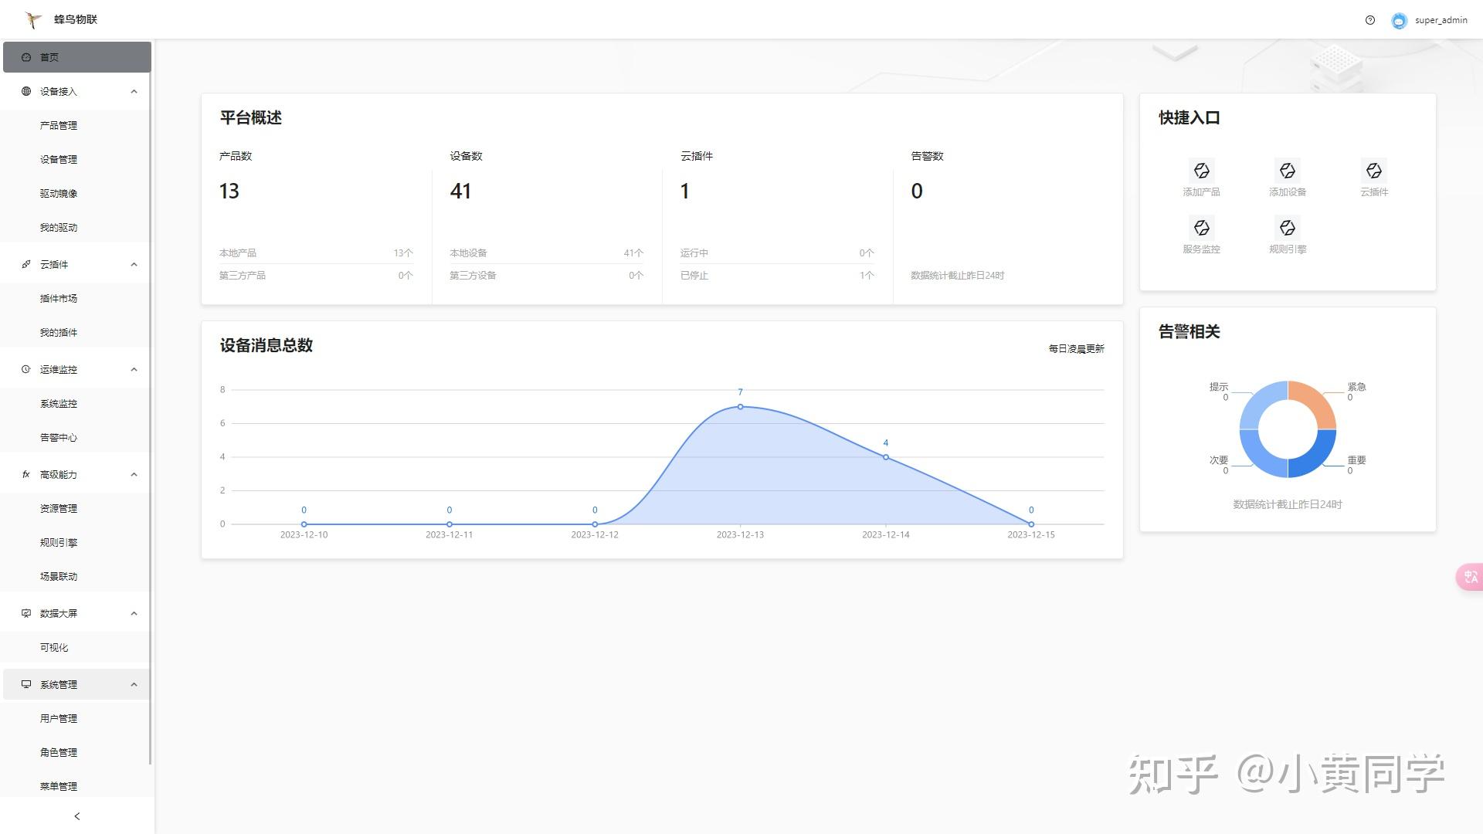Click the pink translate floating icon
1483x834 pixels.
coord(1469,577)
